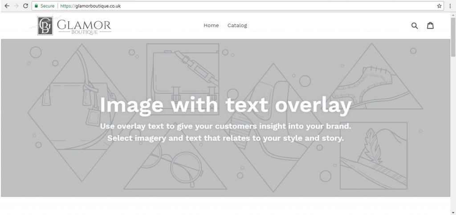
Task: Click the "Select imagery and text" line
Action: [226, 138]
